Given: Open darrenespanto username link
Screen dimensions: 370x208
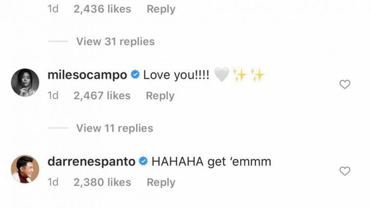Looking at the screenshot, I should (x=91, y=162).
